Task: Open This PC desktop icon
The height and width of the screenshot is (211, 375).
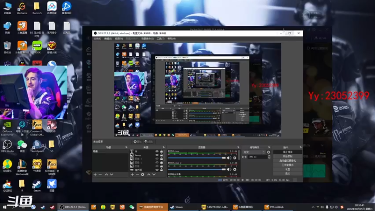Action: (x=7, y=8)
